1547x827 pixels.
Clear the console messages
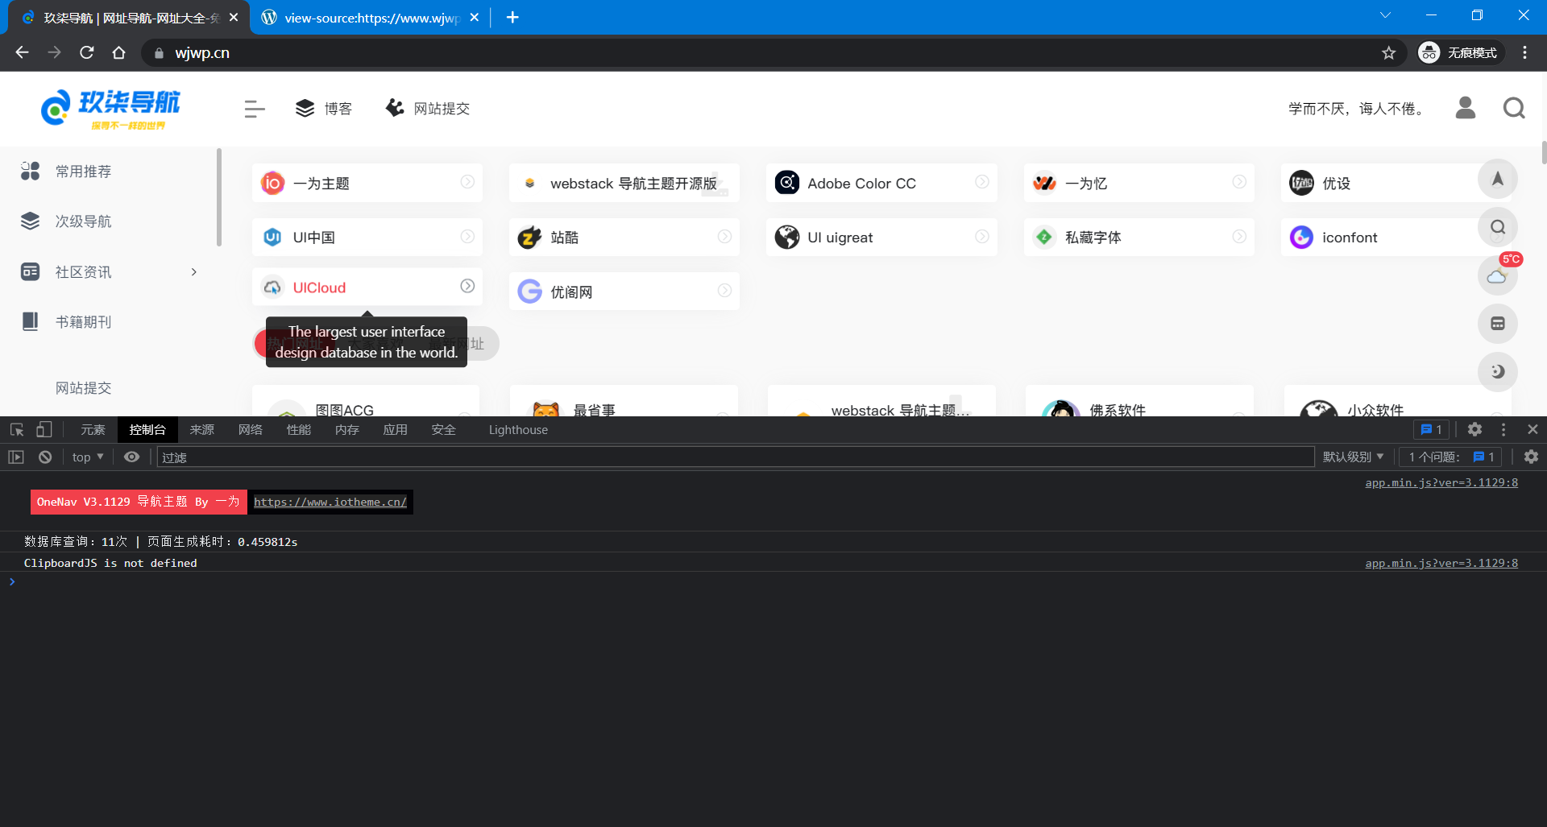click(x=44, y=457)
